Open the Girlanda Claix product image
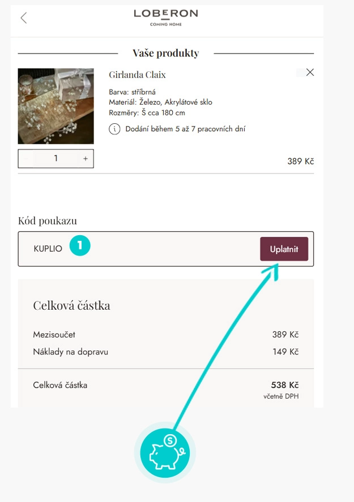This screenshot has width=354, height=502. 56,106
